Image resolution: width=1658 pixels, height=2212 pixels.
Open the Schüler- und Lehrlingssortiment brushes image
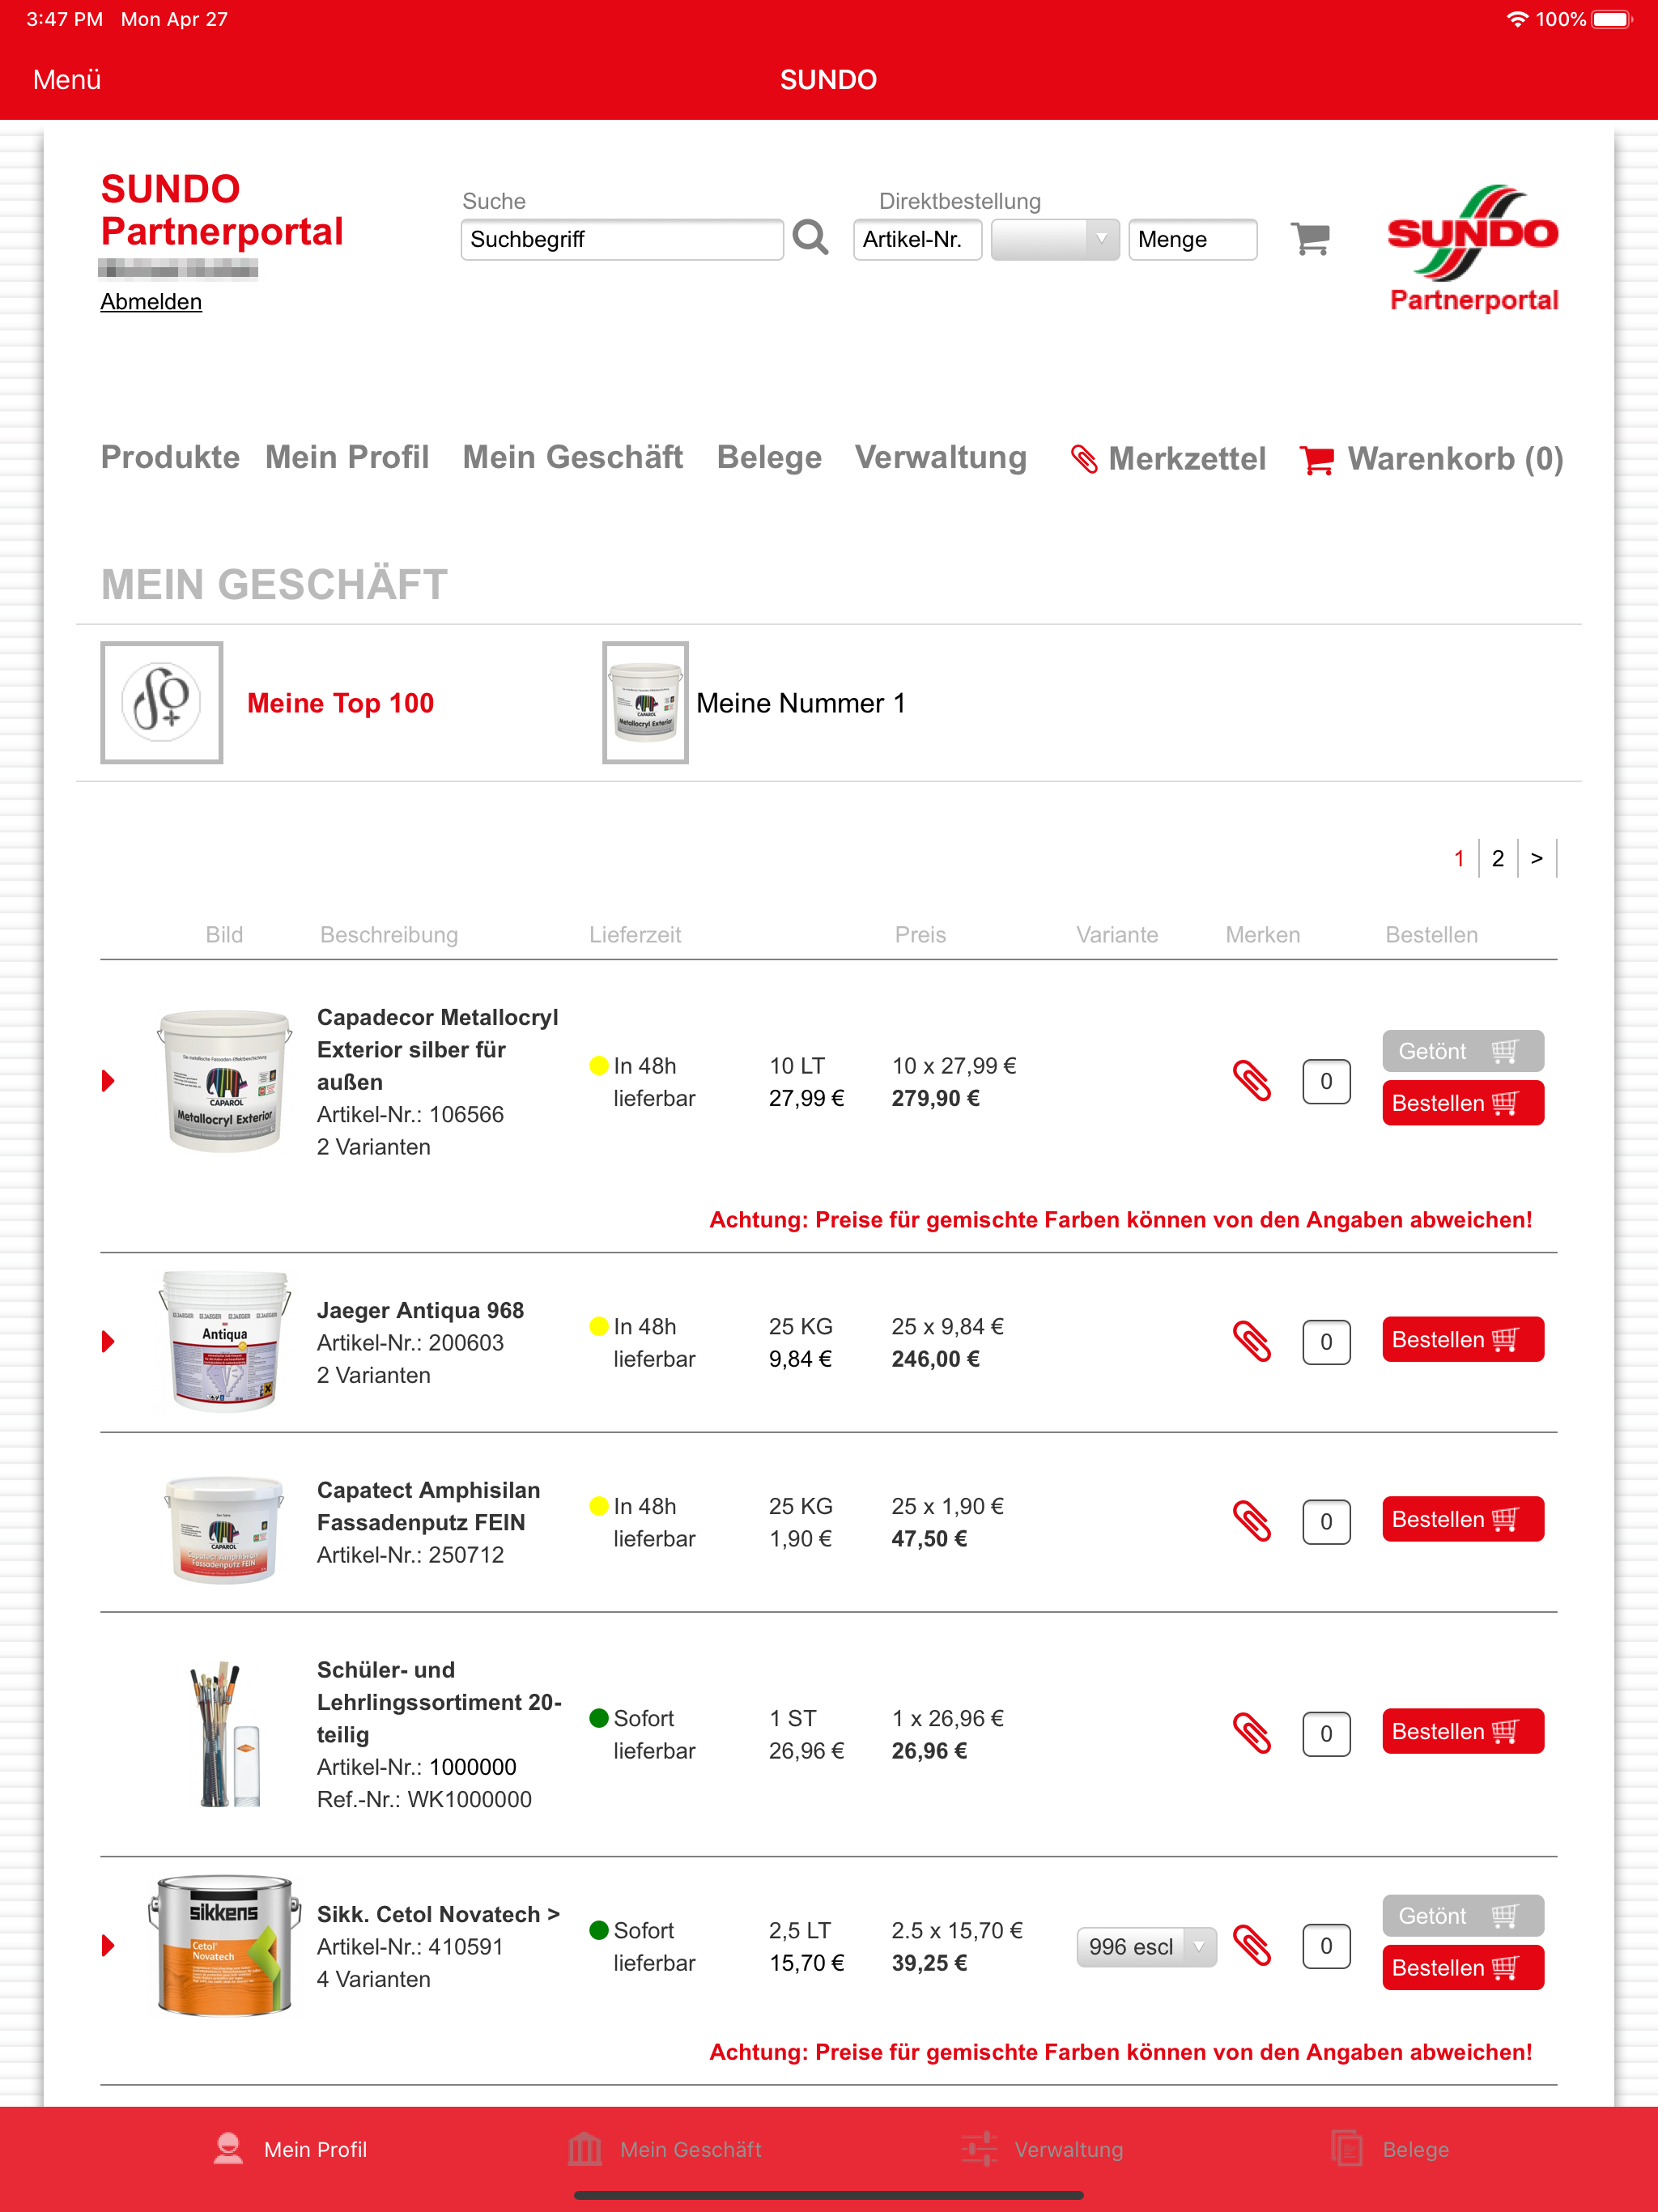tap(227, 1734)
